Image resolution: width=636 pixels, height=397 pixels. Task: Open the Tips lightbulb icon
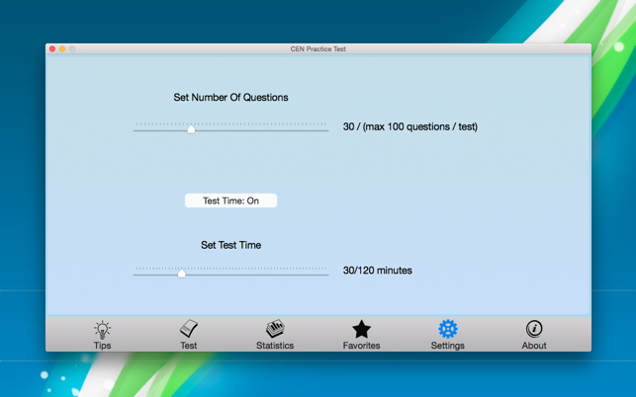tap(102, 330)
